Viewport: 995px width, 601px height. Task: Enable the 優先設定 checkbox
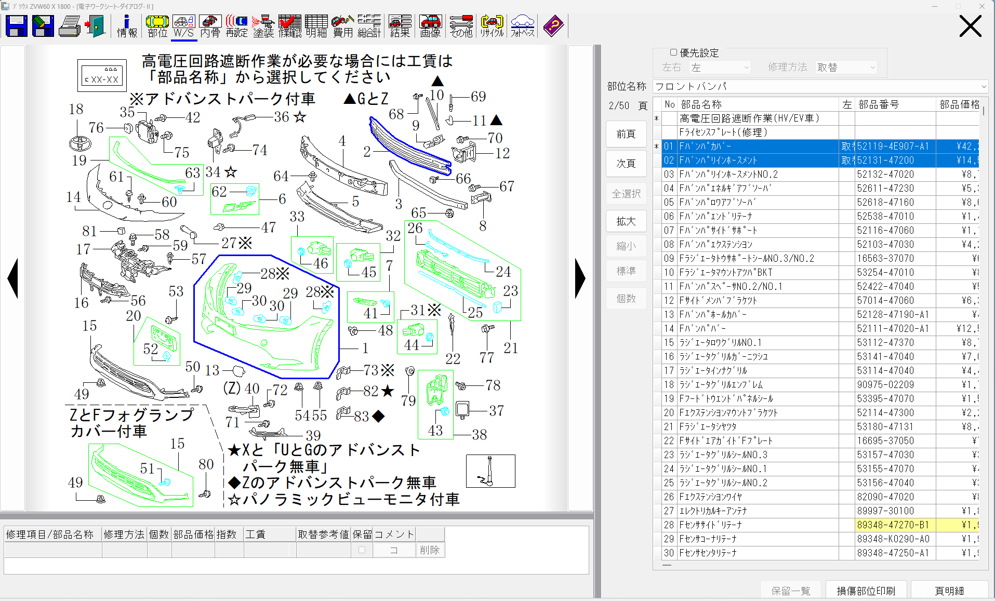click(673, 52)
